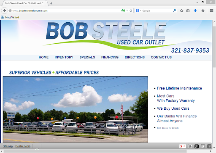
Task: Click 'We Buy Used Cars' text
Action: pos(173,108)
